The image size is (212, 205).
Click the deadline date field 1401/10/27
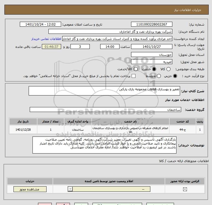tap(151, 47)
